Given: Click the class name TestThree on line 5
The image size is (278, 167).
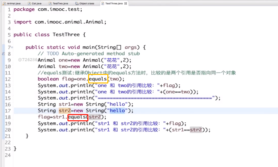Looking at the screenshot, I should (x=66, y=34).
